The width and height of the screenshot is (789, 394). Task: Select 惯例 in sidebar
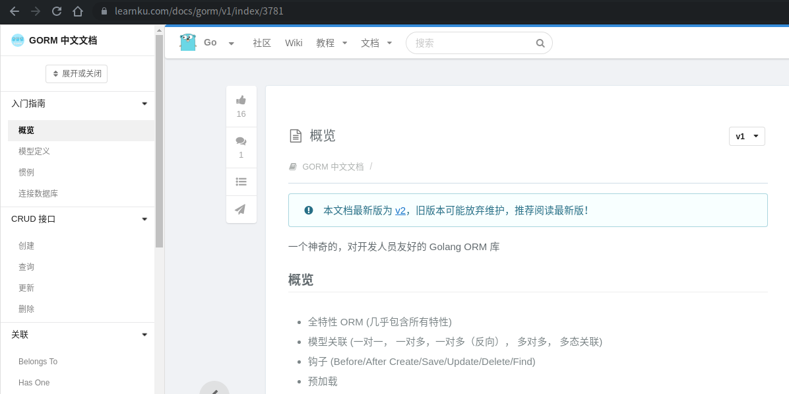26,172
